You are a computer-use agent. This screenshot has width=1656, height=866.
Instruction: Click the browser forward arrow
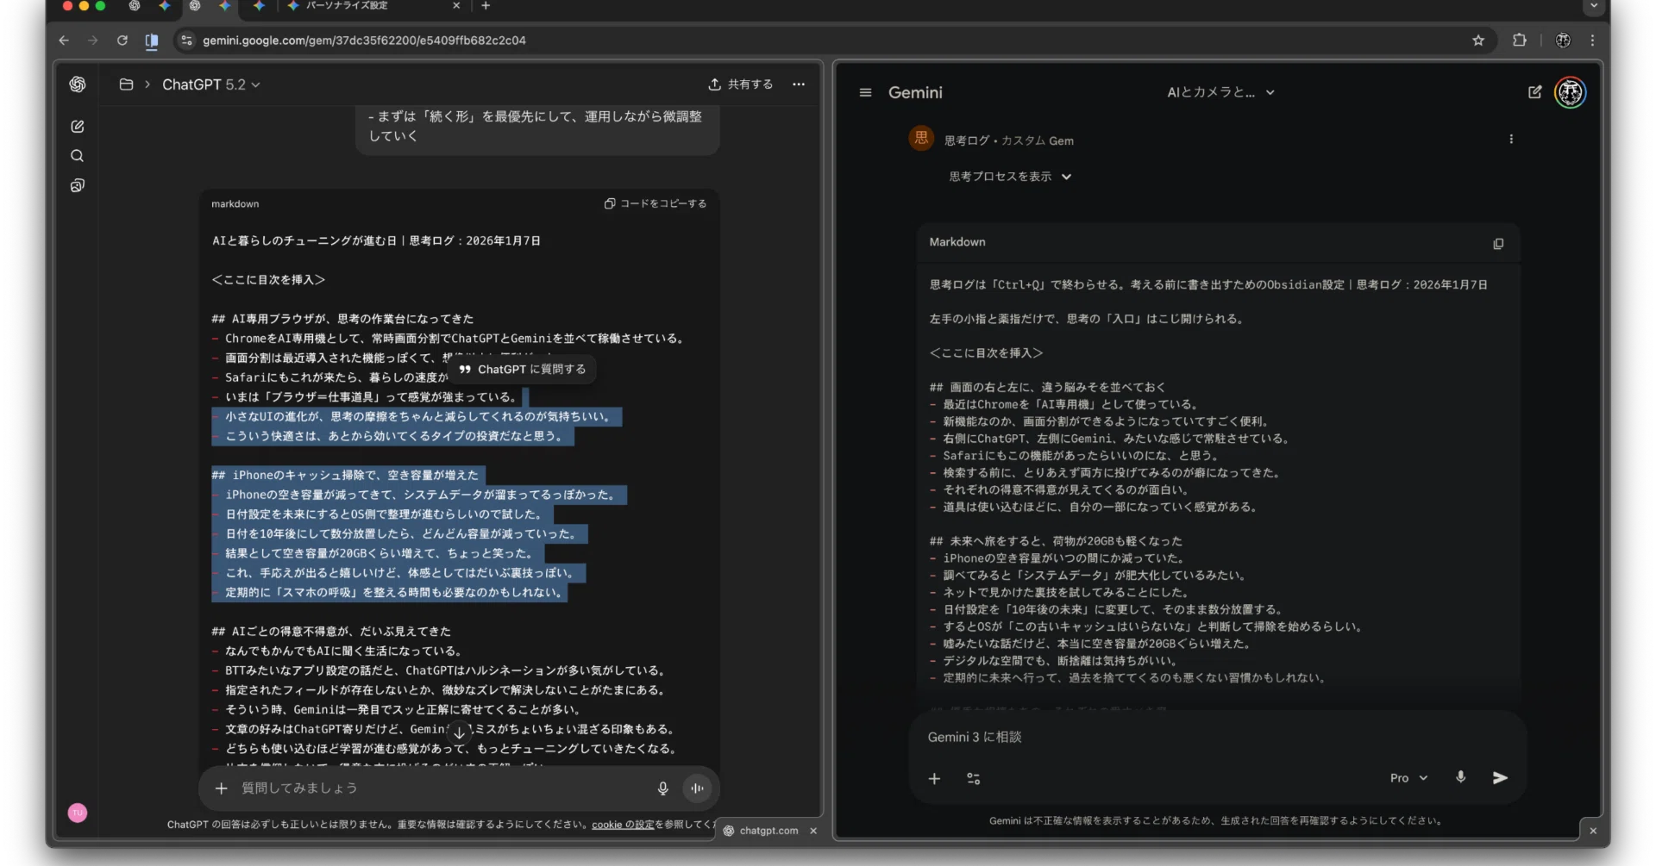[x=93, y=40]
